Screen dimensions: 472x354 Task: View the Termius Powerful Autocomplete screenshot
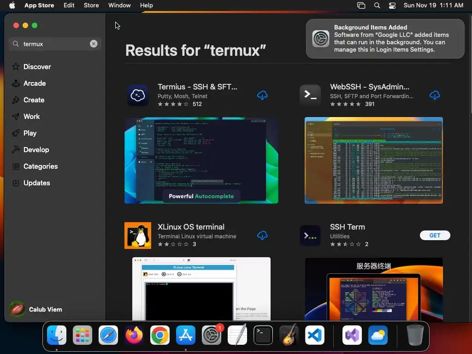tap(201, 160)
